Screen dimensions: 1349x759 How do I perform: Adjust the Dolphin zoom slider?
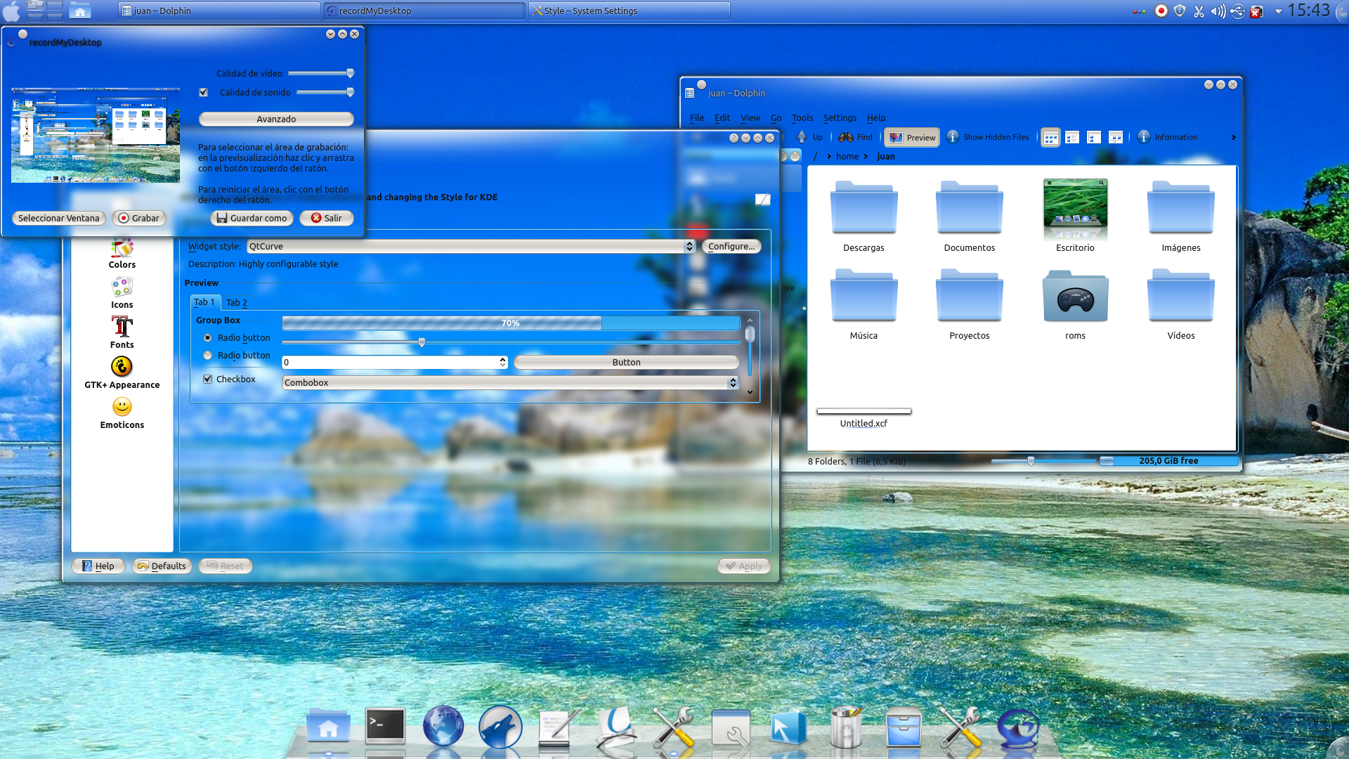pos(1031,461)
